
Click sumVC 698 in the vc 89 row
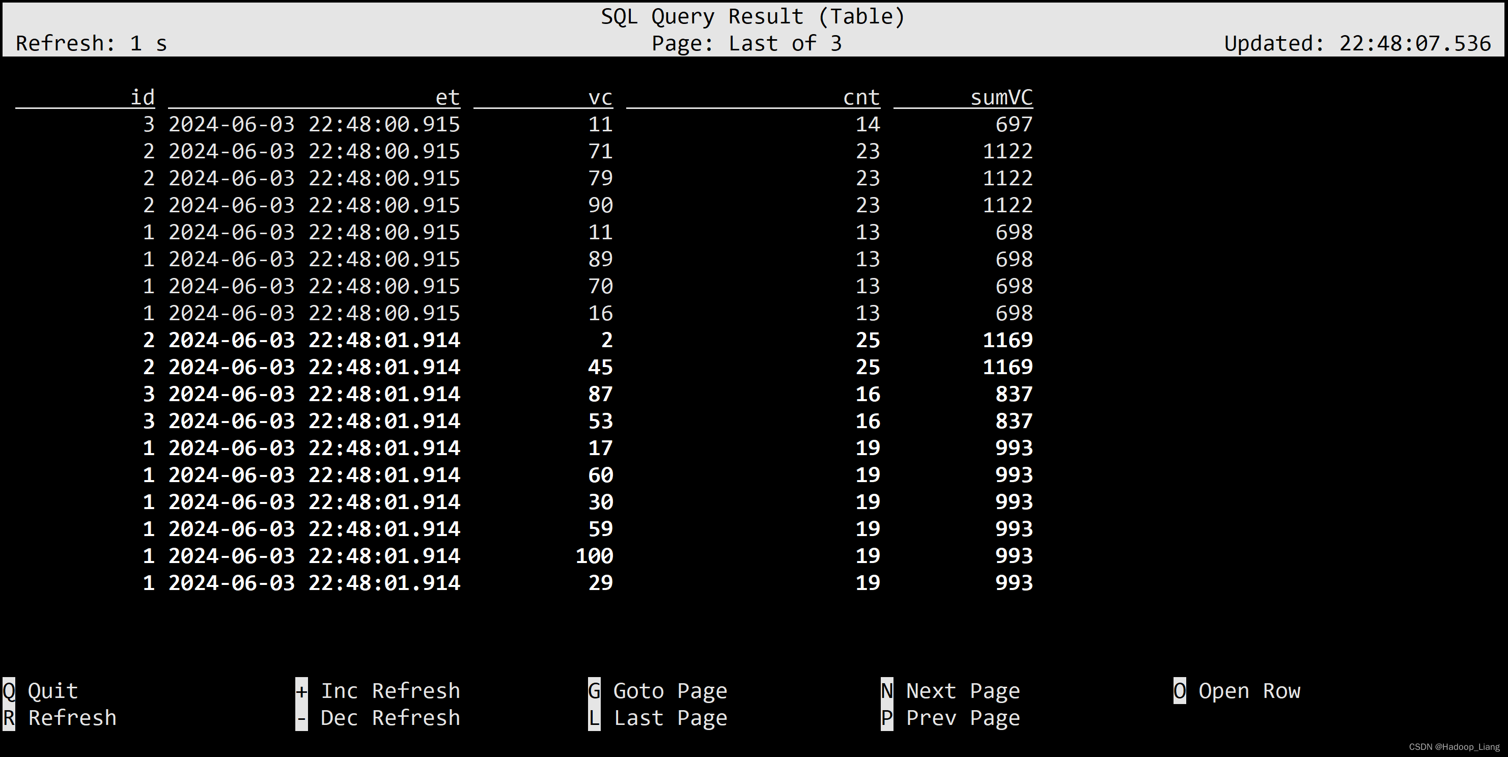(1015, 259)
